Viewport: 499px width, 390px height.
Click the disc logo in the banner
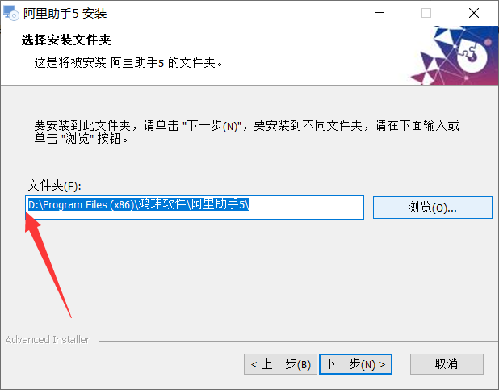(x=472, y=57)
